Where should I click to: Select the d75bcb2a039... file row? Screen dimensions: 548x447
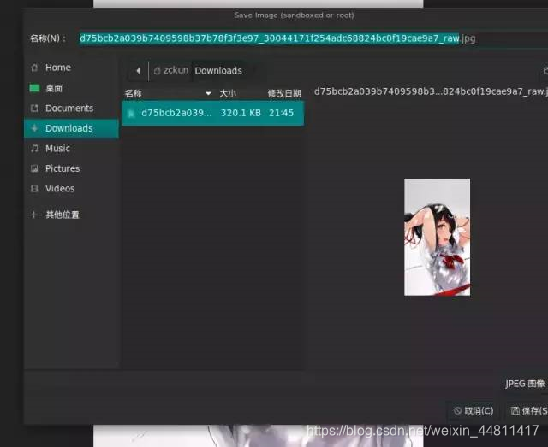213,113
